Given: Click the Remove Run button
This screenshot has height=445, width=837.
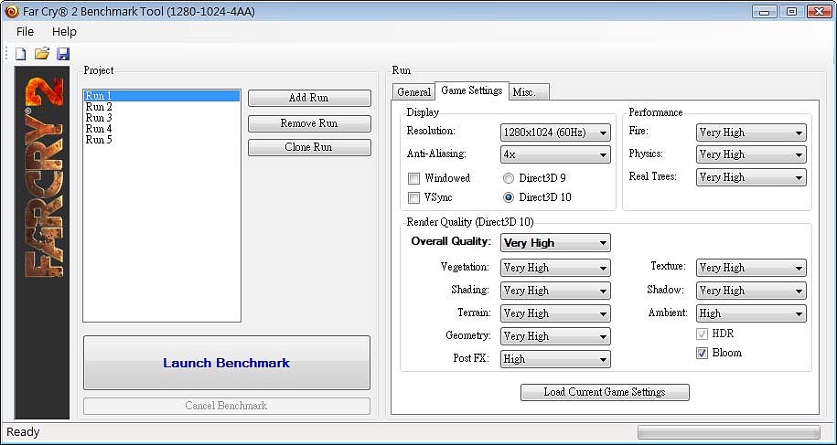Looking at the screenshot, I should (309, 123).
